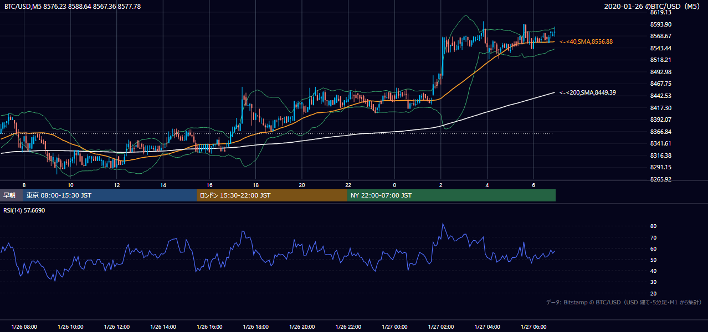Click RSI axis level 40
Image resolution: width=708 pixels, height=332 pixels.
click(x=653, y=271)
